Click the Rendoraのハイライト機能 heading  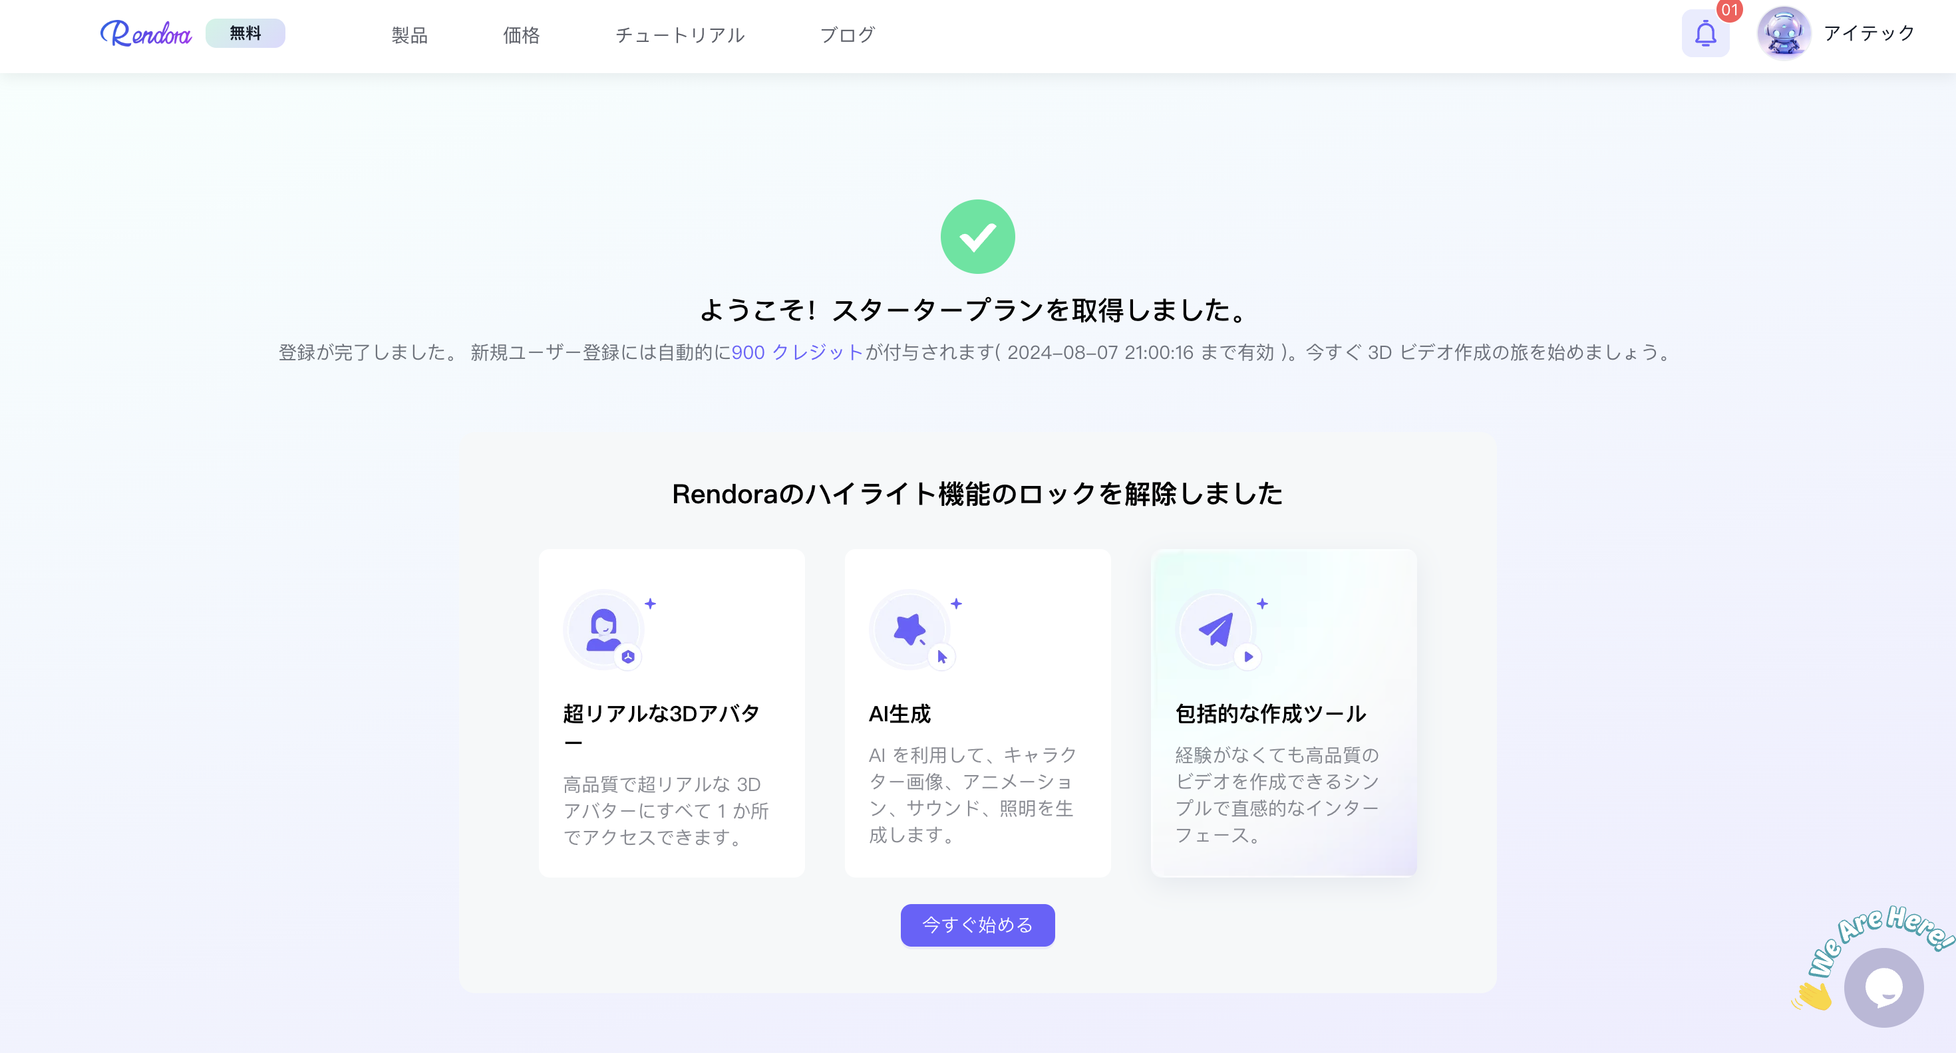click(x=978, y=494)
